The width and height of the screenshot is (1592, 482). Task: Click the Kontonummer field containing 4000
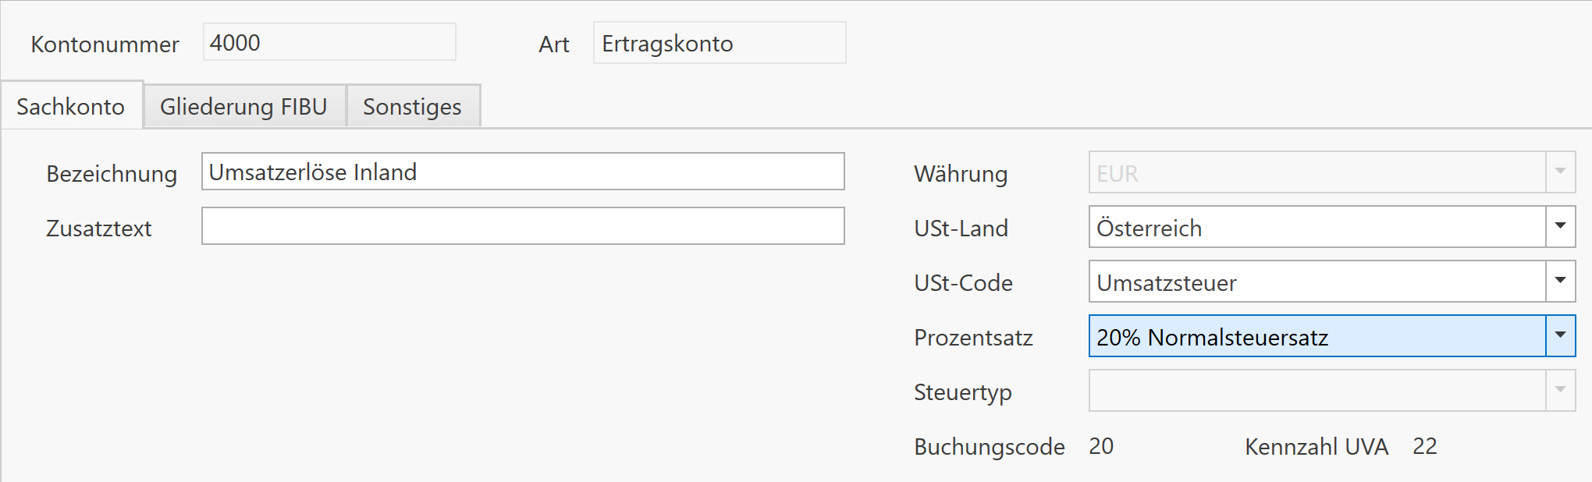pyautogui.click(x=329, y=42)
